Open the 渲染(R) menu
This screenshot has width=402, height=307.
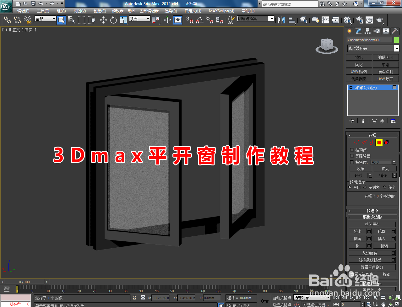tap(171, 11)
